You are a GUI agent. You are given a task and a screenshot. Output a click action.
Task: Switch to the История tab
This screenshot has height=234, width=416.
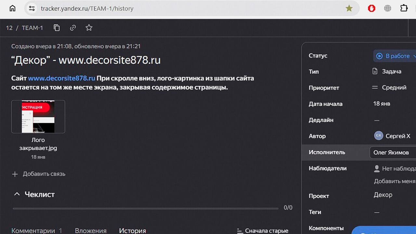tap(132, 230)
